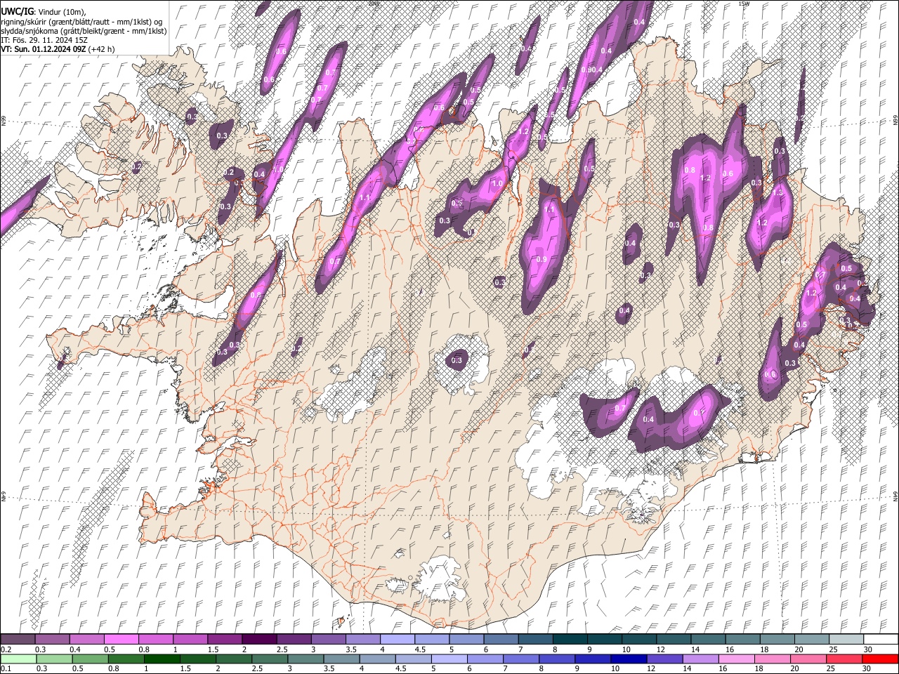
Task: Click the darkest green 1 rain legend swatch
Action: pyautogui.click(x=162, y=659)
